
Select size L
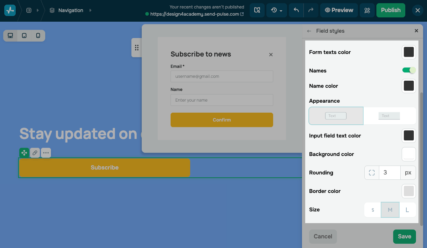click(x=407, y=210)
